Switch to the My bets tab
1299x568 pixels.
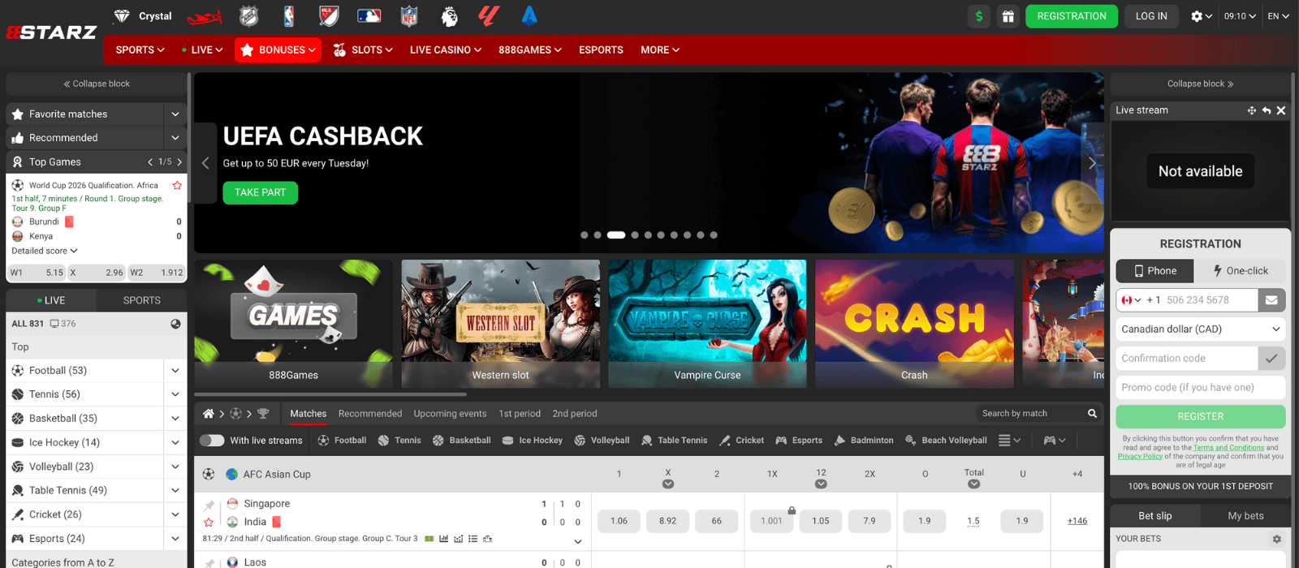pos(1245,516)
